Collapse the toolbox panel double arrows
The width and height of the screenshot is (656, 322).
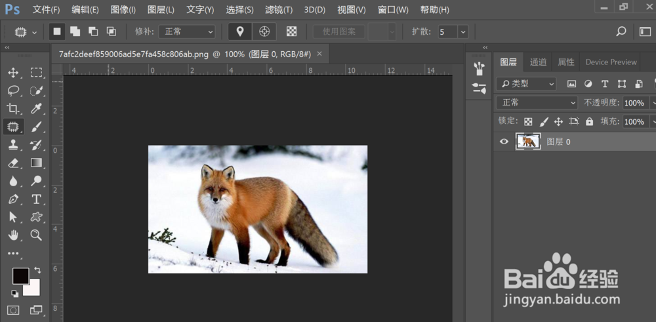[x=7, y=48]
